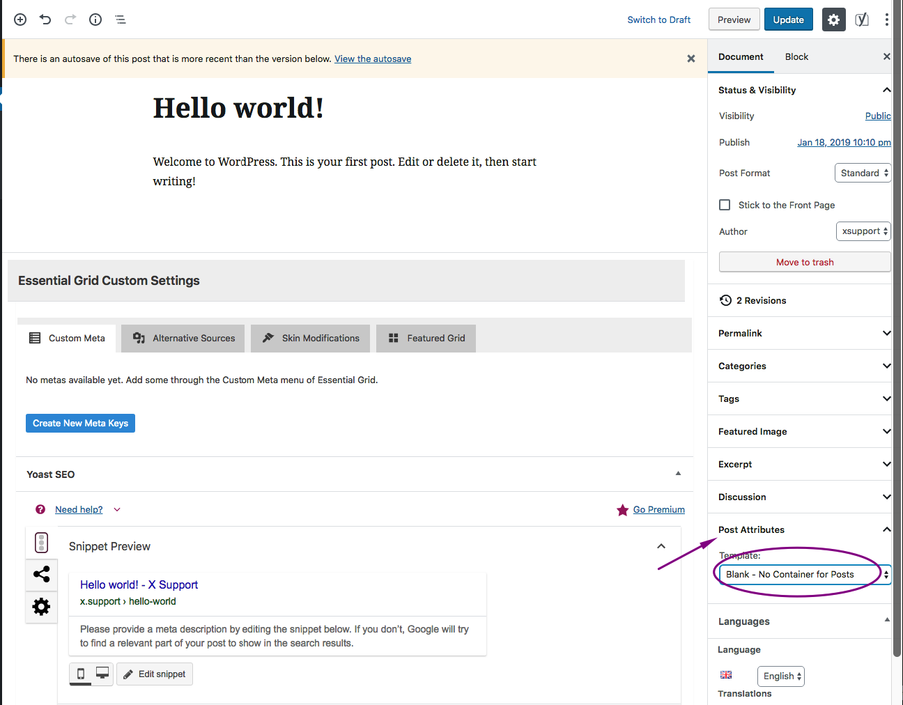Screen dimensions: 903x705
Task: Click Move to trash
Action: coord(805,262)
